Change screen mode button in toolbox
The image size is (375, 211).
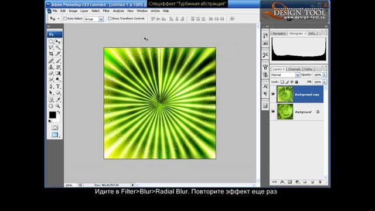point(54,135)
